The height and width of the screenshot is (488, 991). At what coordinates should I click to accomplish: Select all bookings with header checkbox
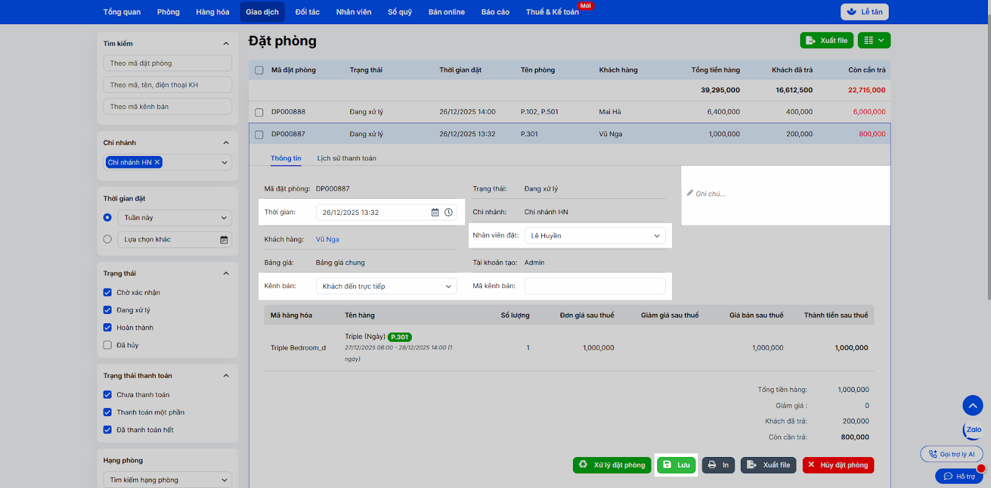point(259,71)
